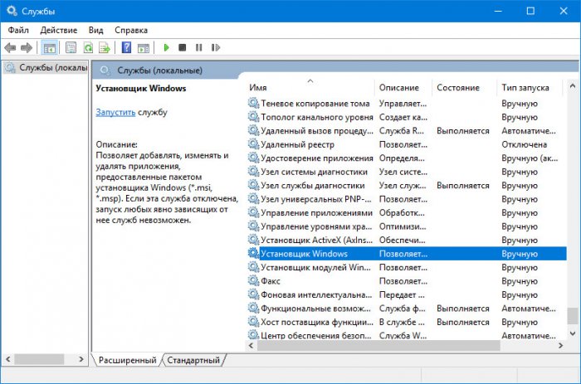
Task: Click gear icon of Узел системы диагностики
Action: tap(253, 172)
